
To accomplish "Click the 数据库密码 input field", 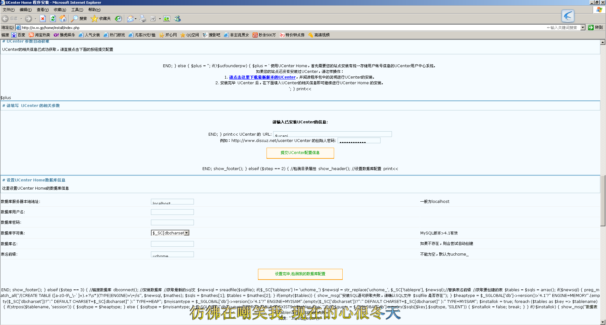I will 172,222.
